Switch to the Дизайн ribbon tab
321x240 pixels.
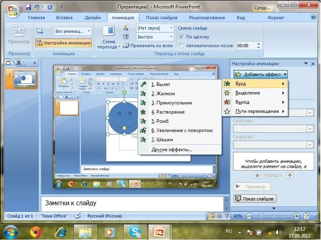(93, 18)
